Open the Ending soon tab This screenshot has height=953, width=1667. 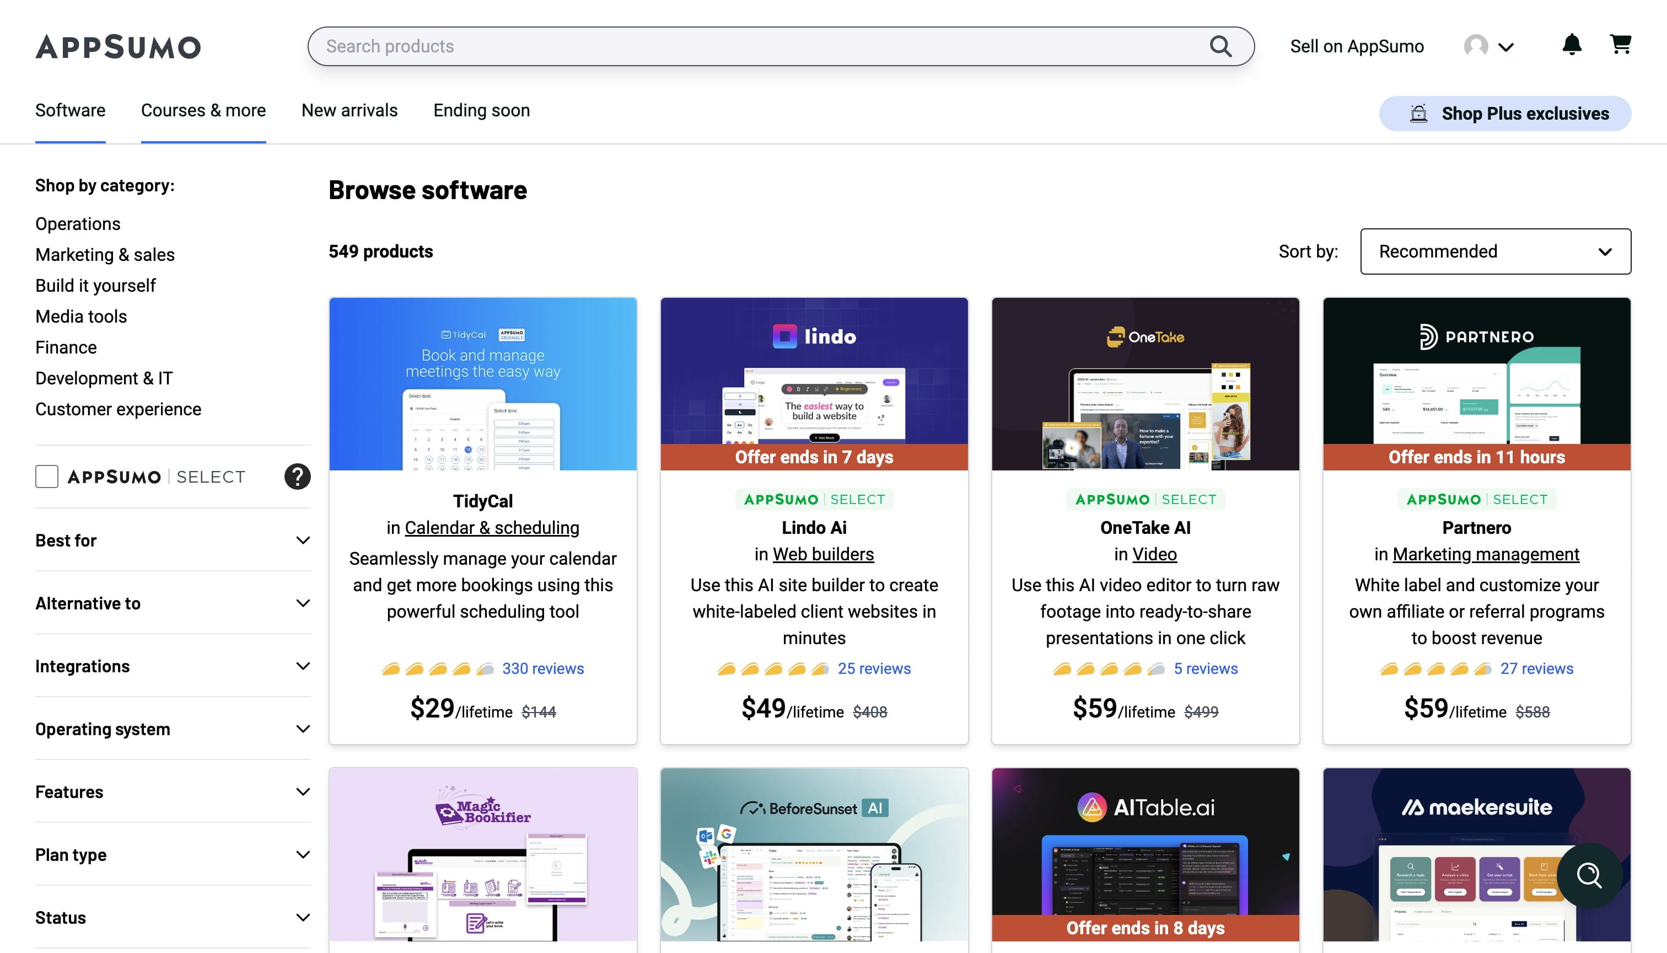click(x=481, y=110)
